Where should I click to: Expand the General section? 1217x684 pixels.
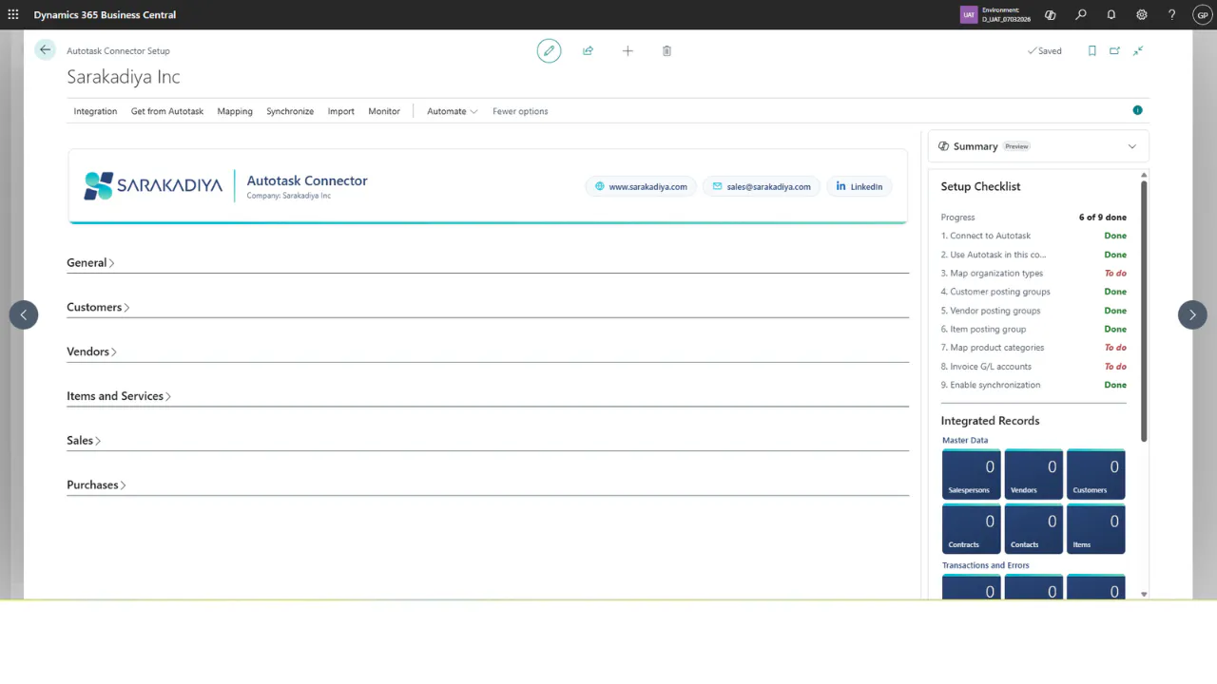pyautogui.click(x=90, y=263)
